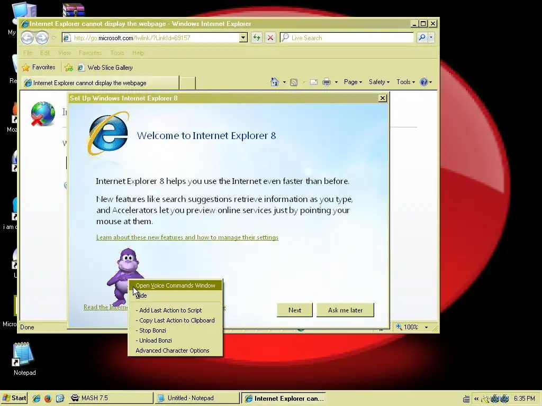Image resolution: width=542 pixels, height=406 pixels.
Task: Open the File menu
Action: pyautogui.click(x=28, y=53)
